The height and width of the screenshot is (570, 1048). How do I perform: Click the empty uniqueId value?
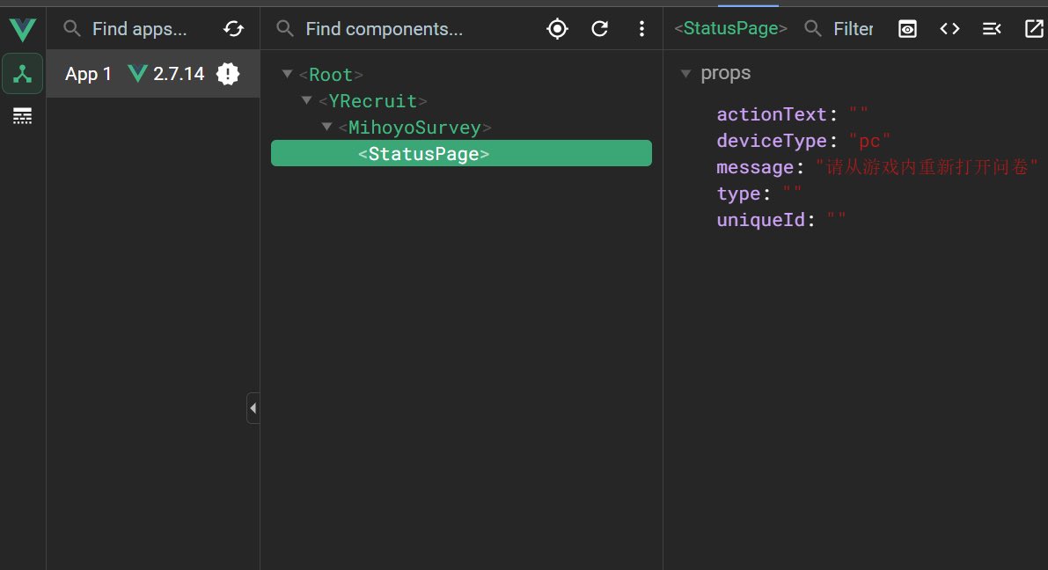pos(836,218)
